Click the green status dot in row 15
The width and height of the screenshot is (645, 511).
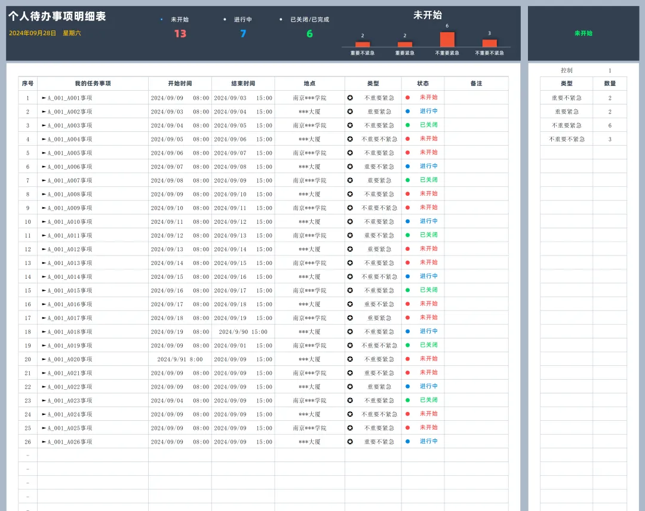click(408, 290)
